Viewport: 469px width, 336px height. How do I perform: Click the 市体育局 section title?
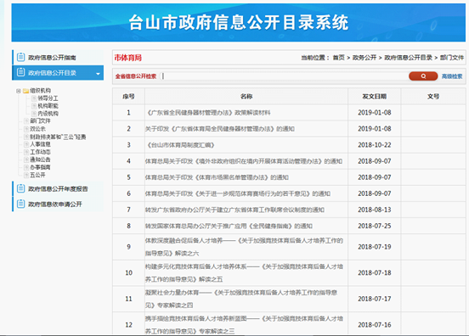point(128,58)
